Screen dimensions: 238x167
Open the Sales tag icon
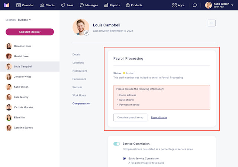point(63,5)
